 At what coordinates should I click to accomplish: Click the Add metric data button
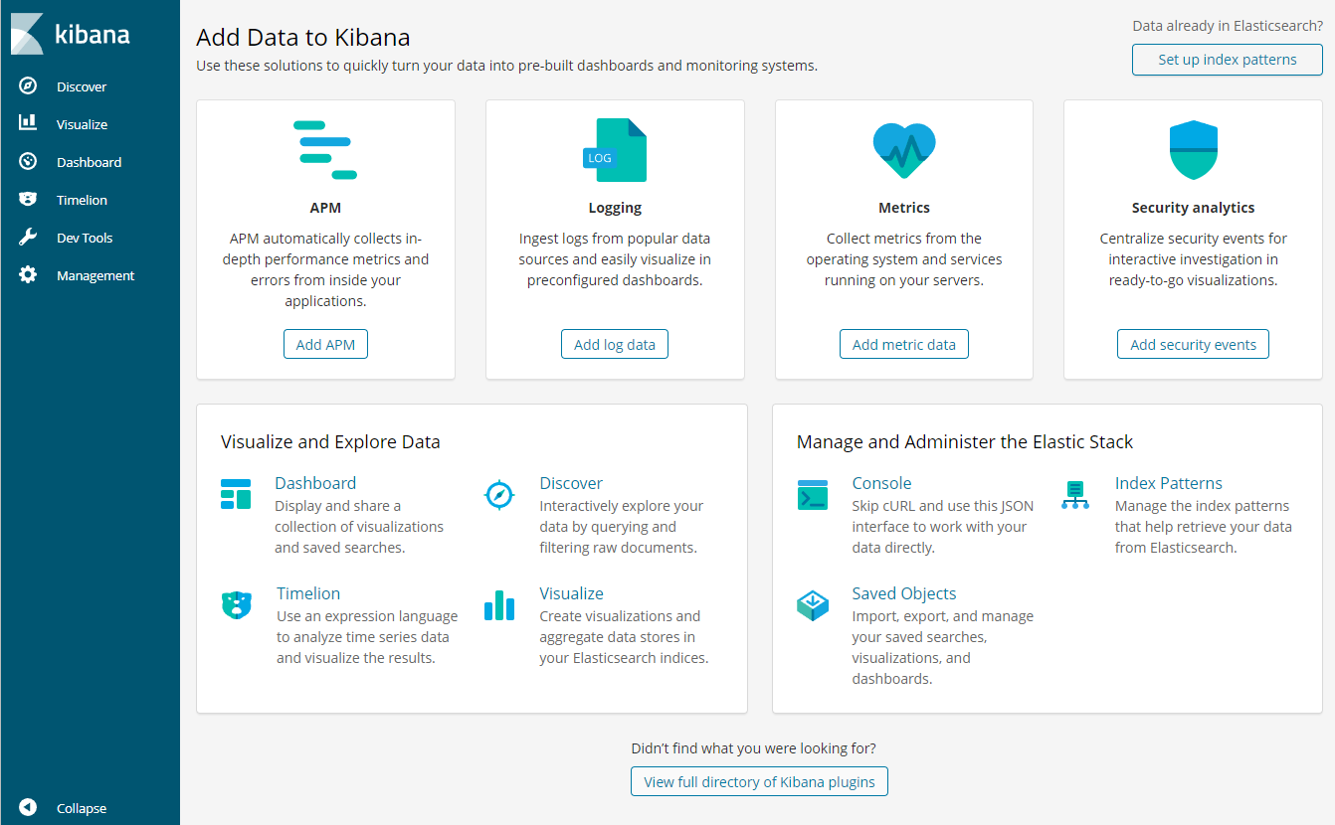click(x=904, y=344)
